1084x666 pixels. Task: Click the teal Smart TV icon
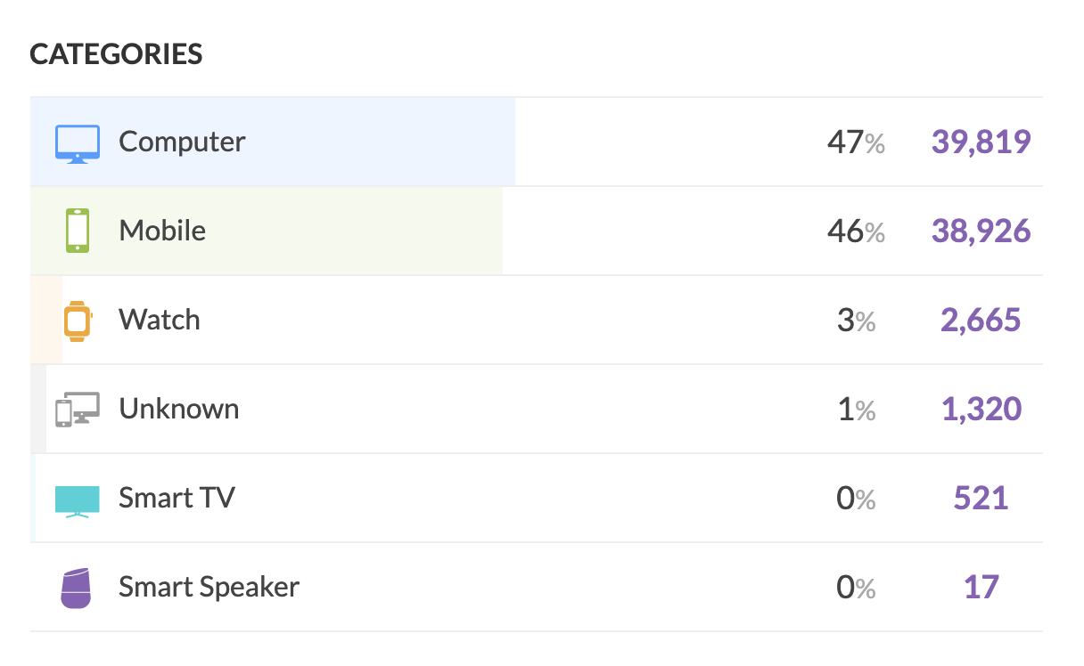[x=78, y=500]
